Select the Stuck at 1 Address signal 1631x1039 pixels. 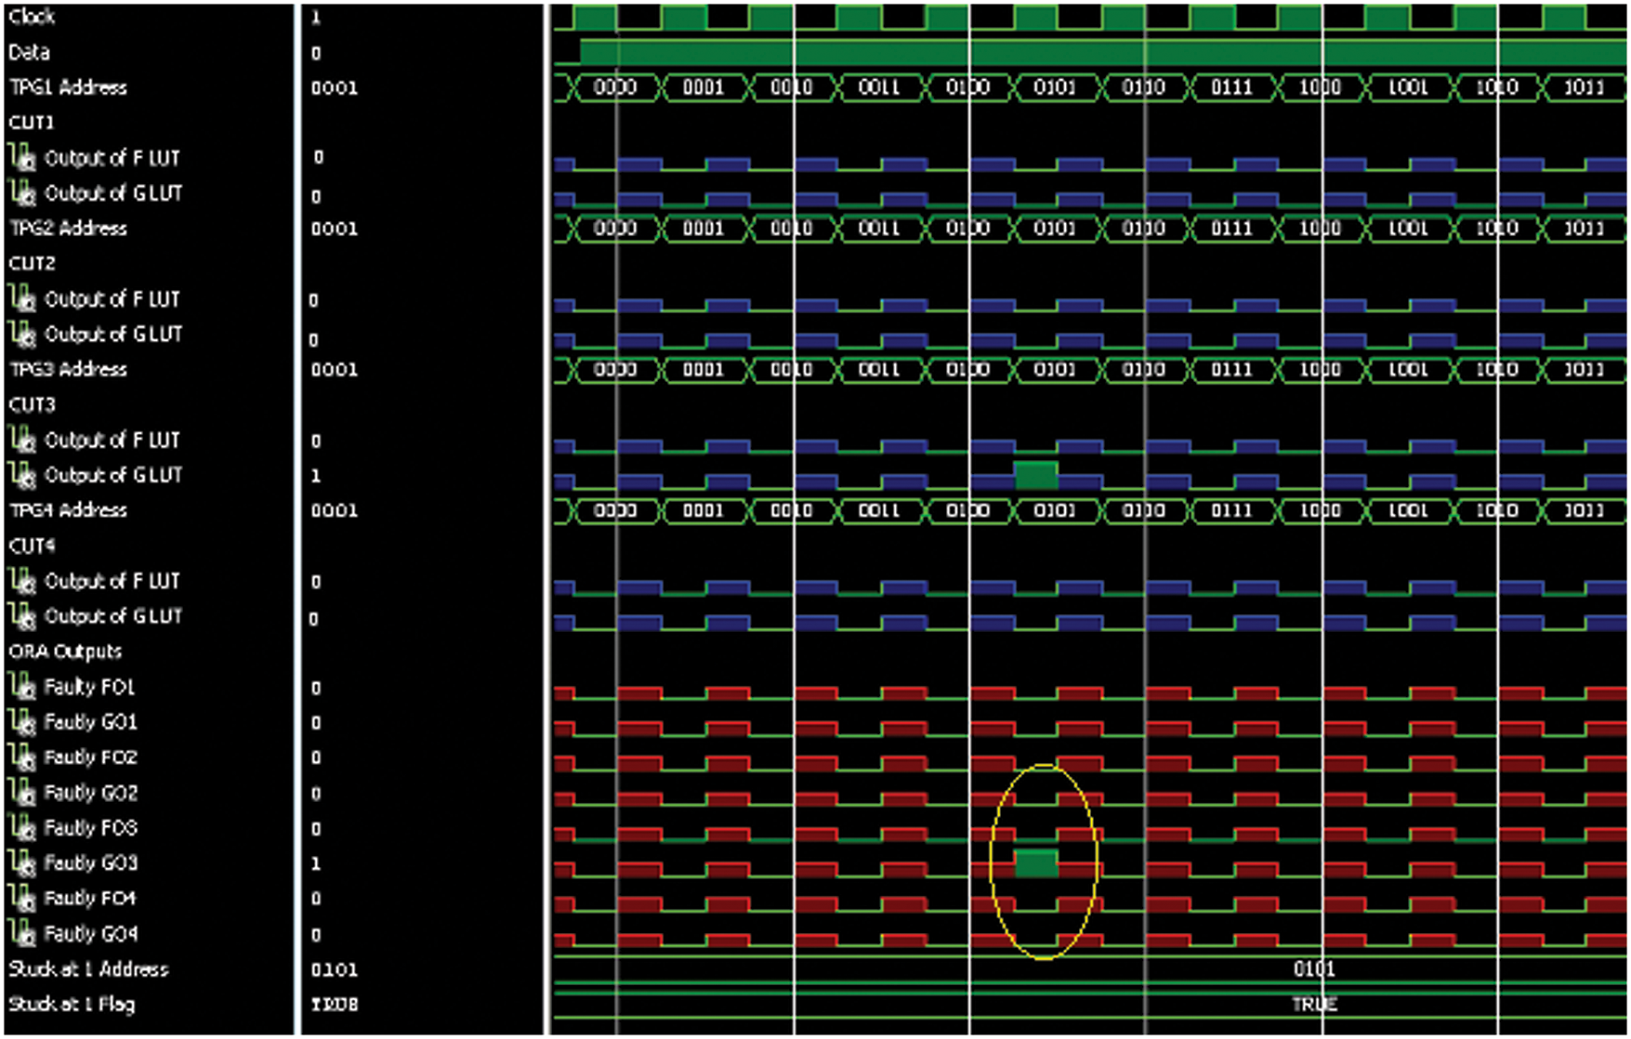click(88, 969)
